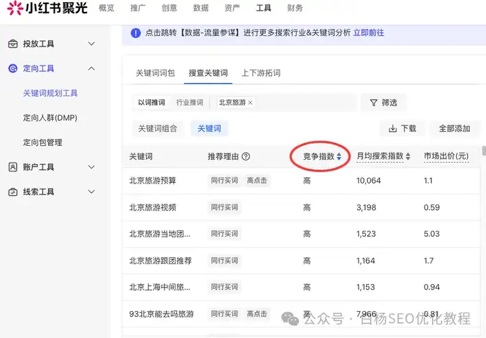Click the funnel icon in 筛选
The height and width of the screenshot is (338, 486).
coord(374,103)
